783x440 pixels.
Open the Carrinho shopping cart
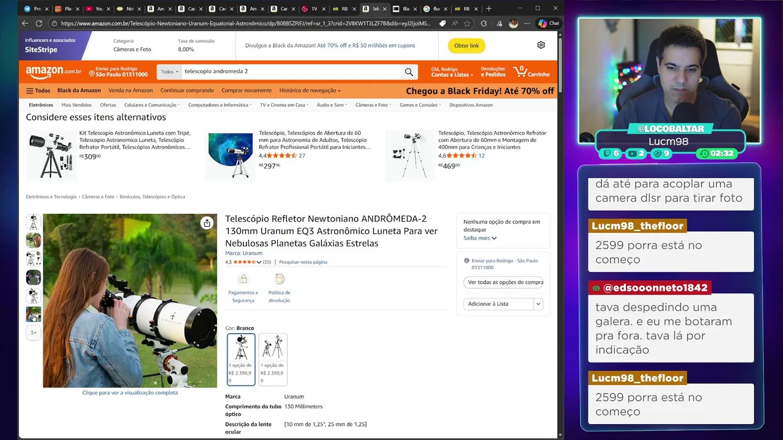(532, 71)
